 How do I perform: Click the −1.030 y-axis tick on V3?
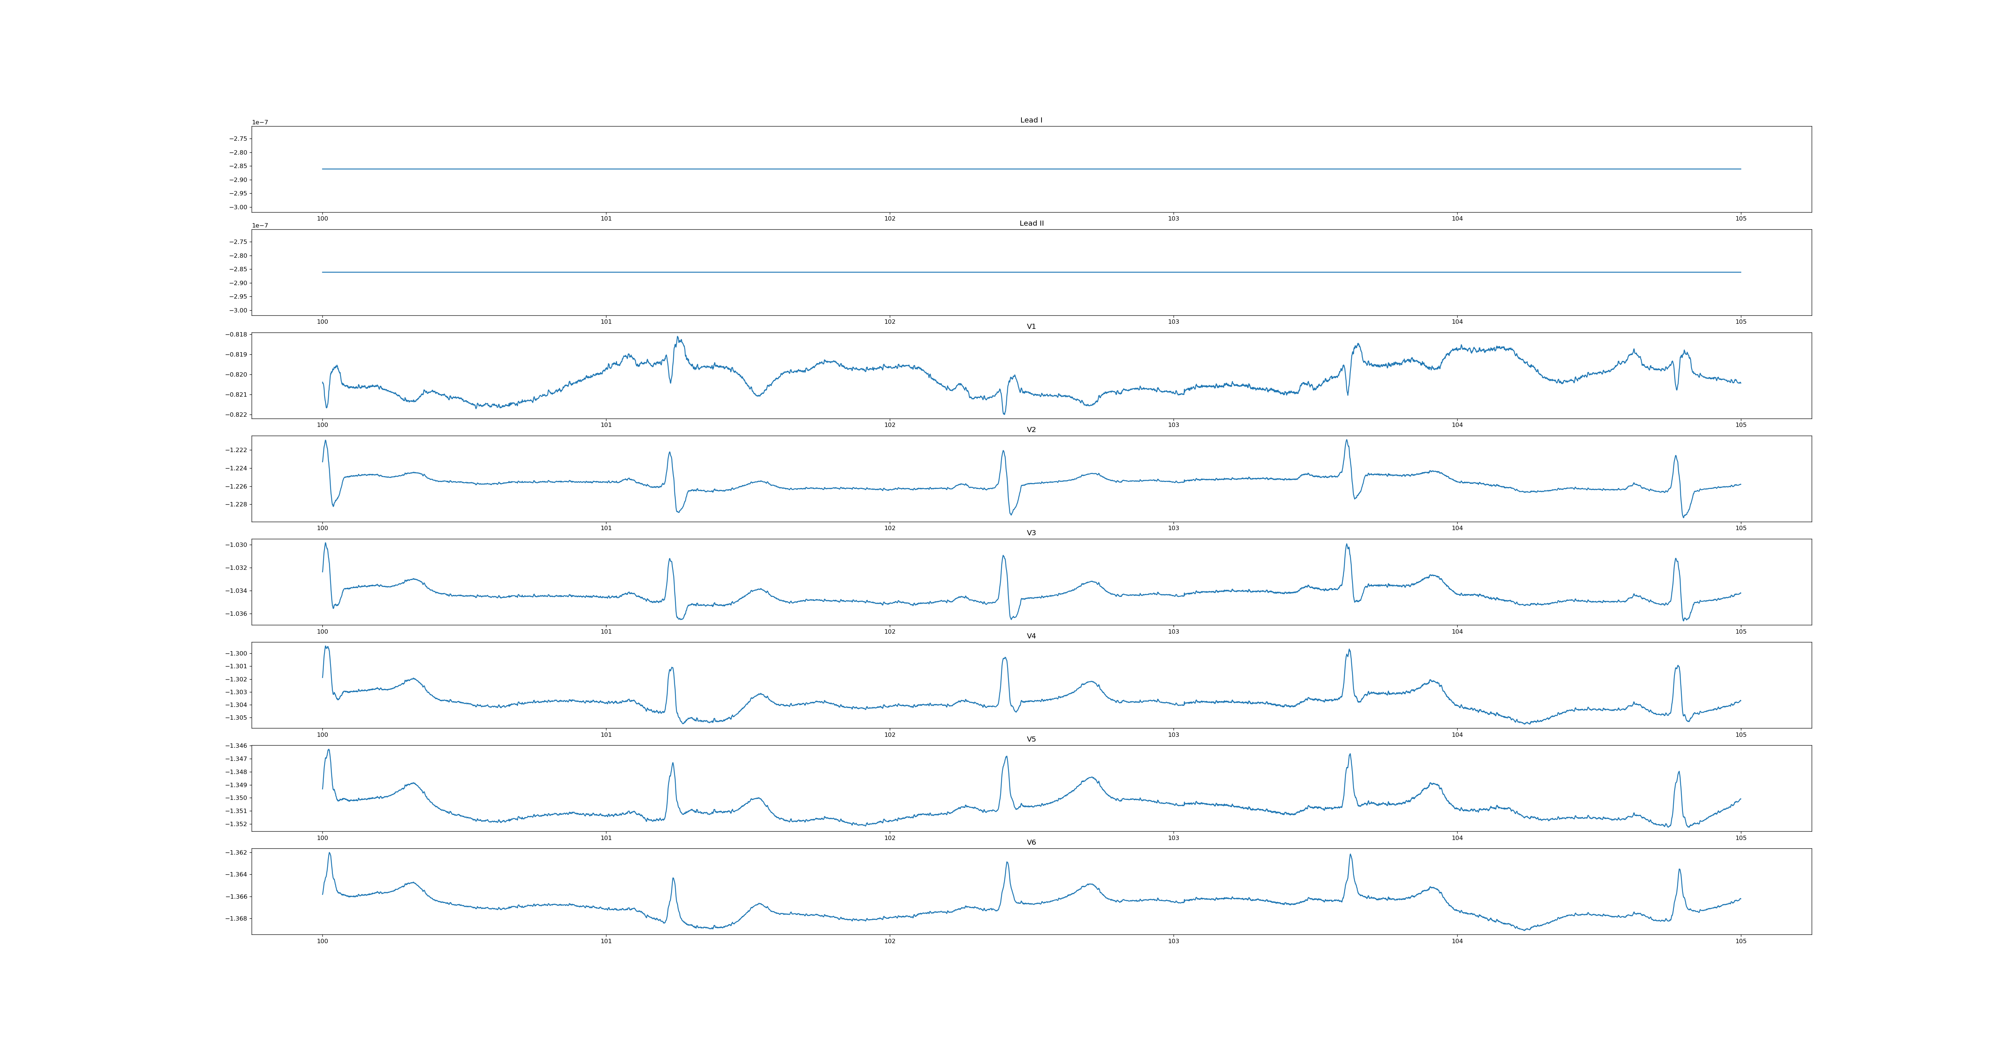tap(237, 545)
